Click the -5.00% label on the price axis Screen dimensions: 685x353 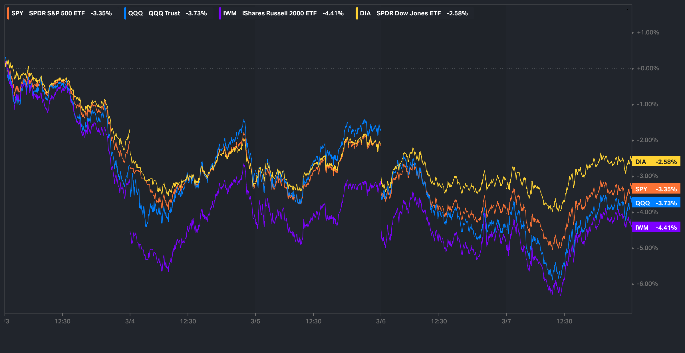click(647, 248)
